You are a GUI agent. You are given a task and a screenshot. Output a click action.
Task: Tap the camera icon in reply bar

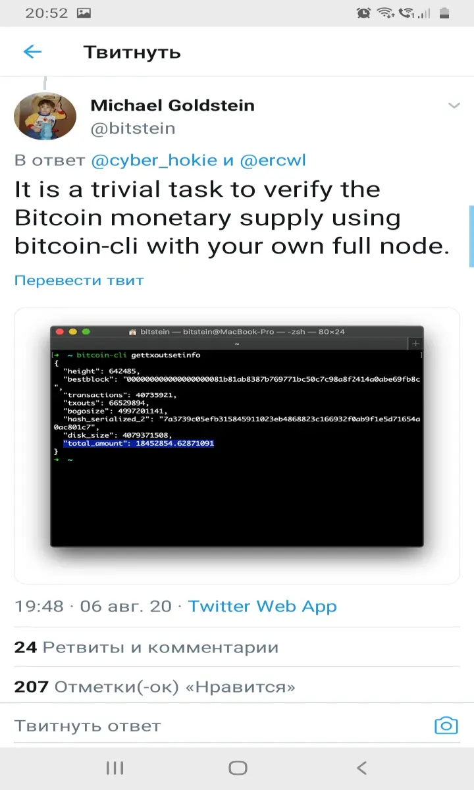(446, 725)
